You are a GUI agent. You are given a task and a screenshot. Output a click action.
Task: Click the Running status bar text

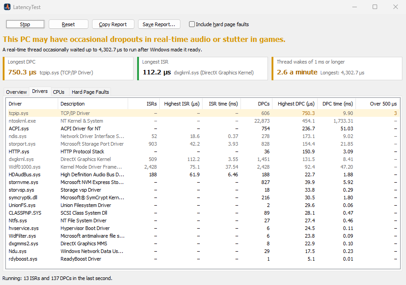(57, 278)
